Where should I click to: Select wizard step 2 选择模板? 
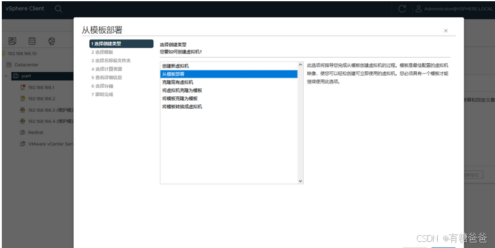(102, 52)
